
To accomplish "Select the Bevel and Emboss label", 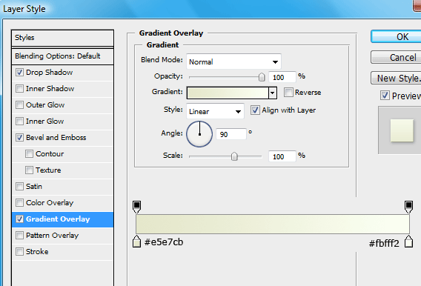I will click(x=56, y=138).
